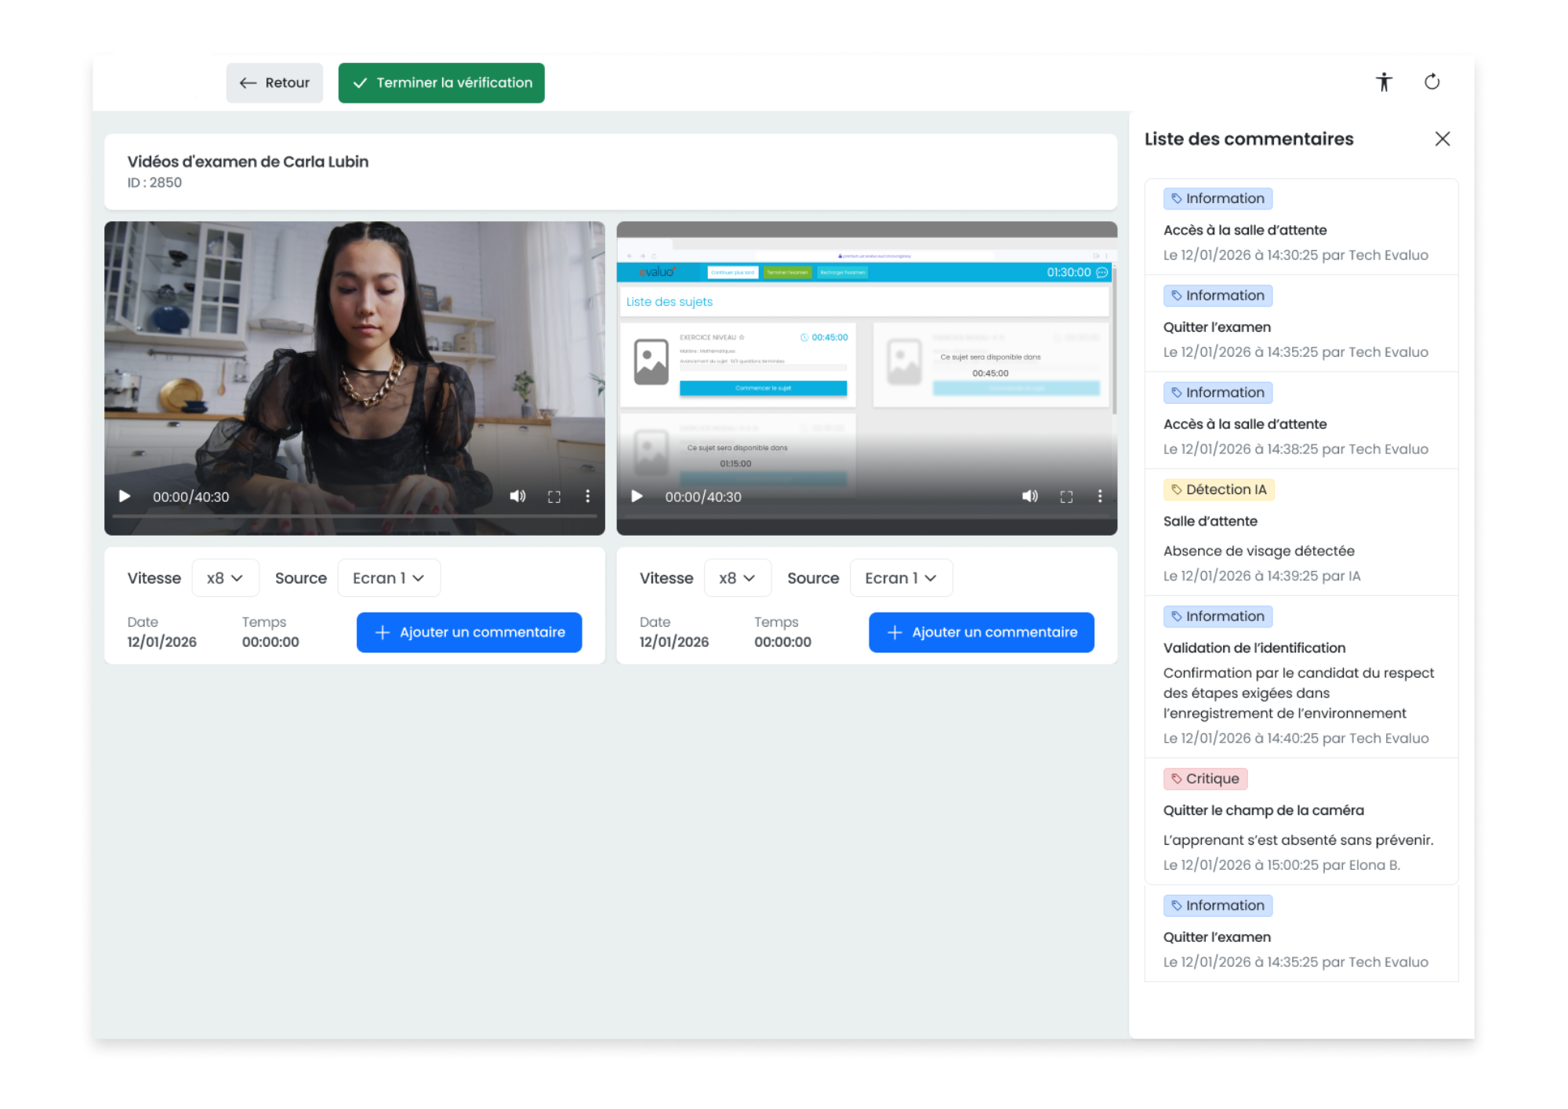Open the accessibility options icon

(1384, 82)
